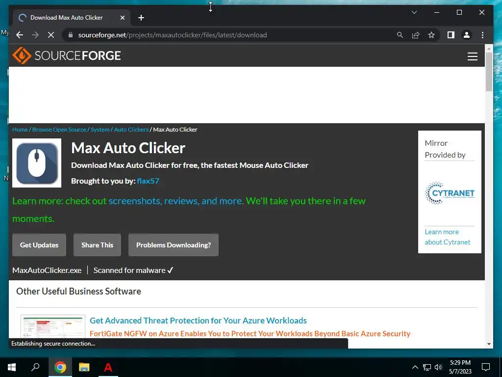This screenshot has width=502, height=377.
Task: Click the network tray icon
Action: click(x=427, y=367)
